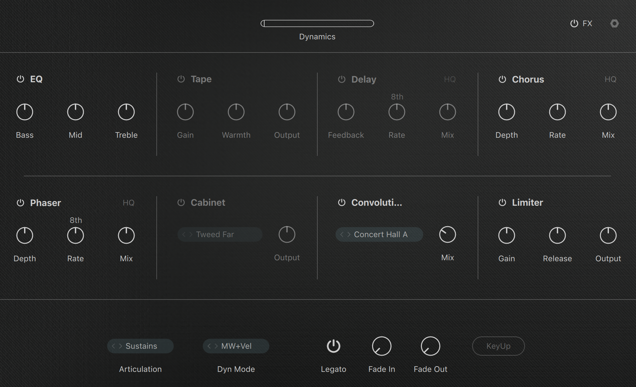Toggle the FX power icon
Screen dimensions: 636x387
click(574, 23)
